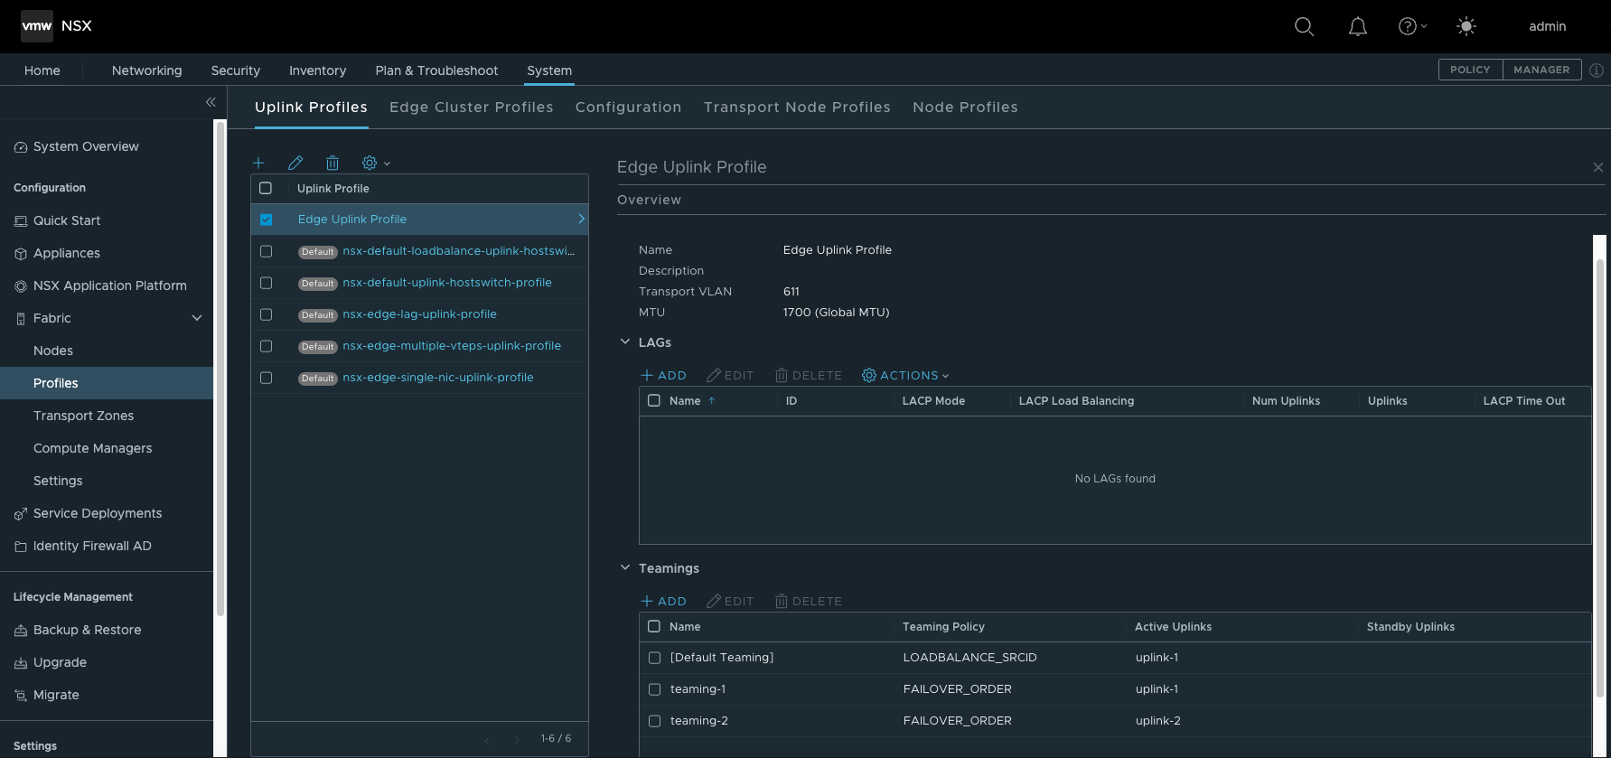Open the admin user menu
The width and height of the screenshot is (1611, 758).
[x=1547, y=26]
